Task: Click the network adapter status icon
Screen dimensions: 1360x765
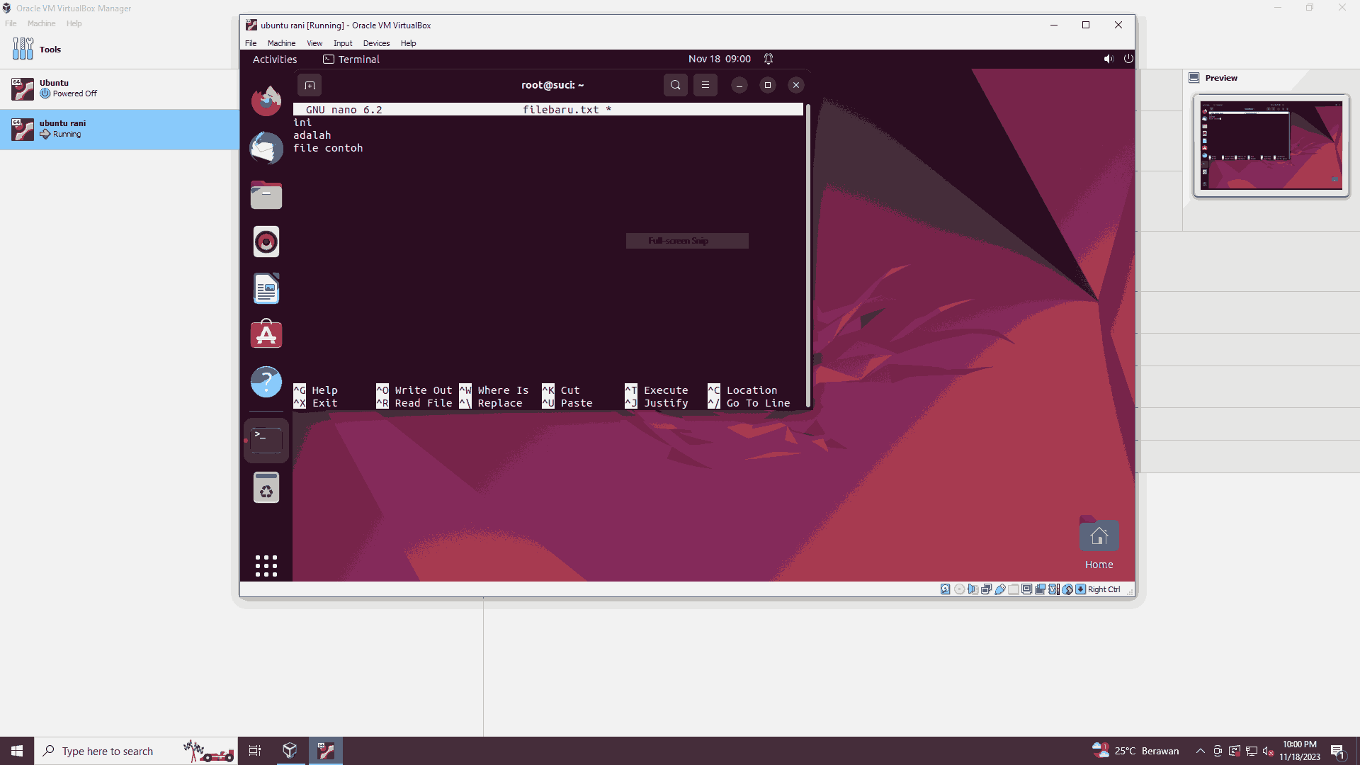Action: [986, 589]
